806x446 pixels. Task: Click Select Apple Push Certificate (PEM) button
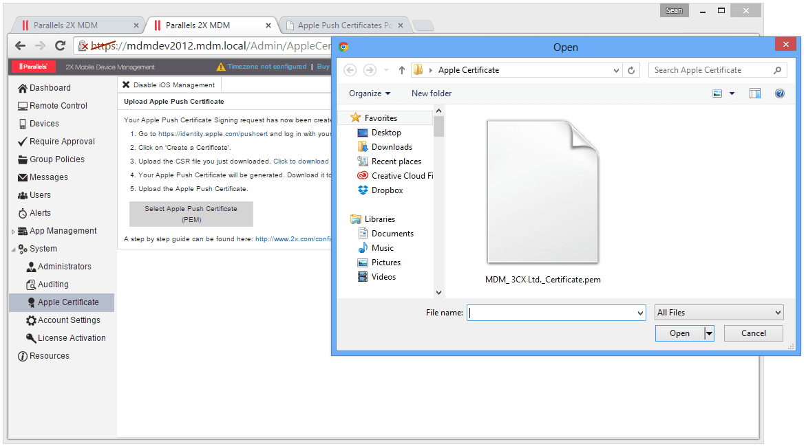(x=191, y=214)
